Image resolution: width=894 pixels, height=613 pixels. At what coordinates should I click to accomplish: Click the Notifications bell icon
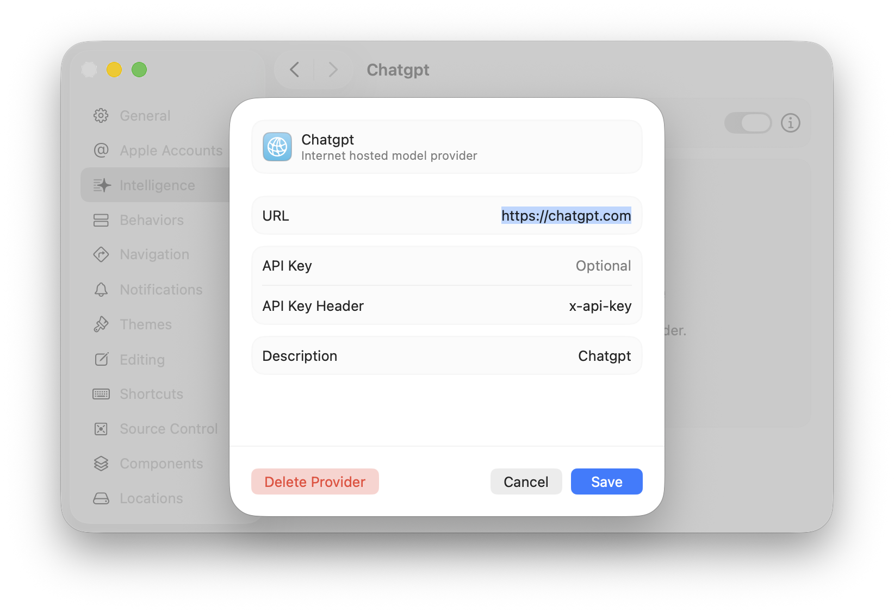pyautogui.click(x=101, y=290)
